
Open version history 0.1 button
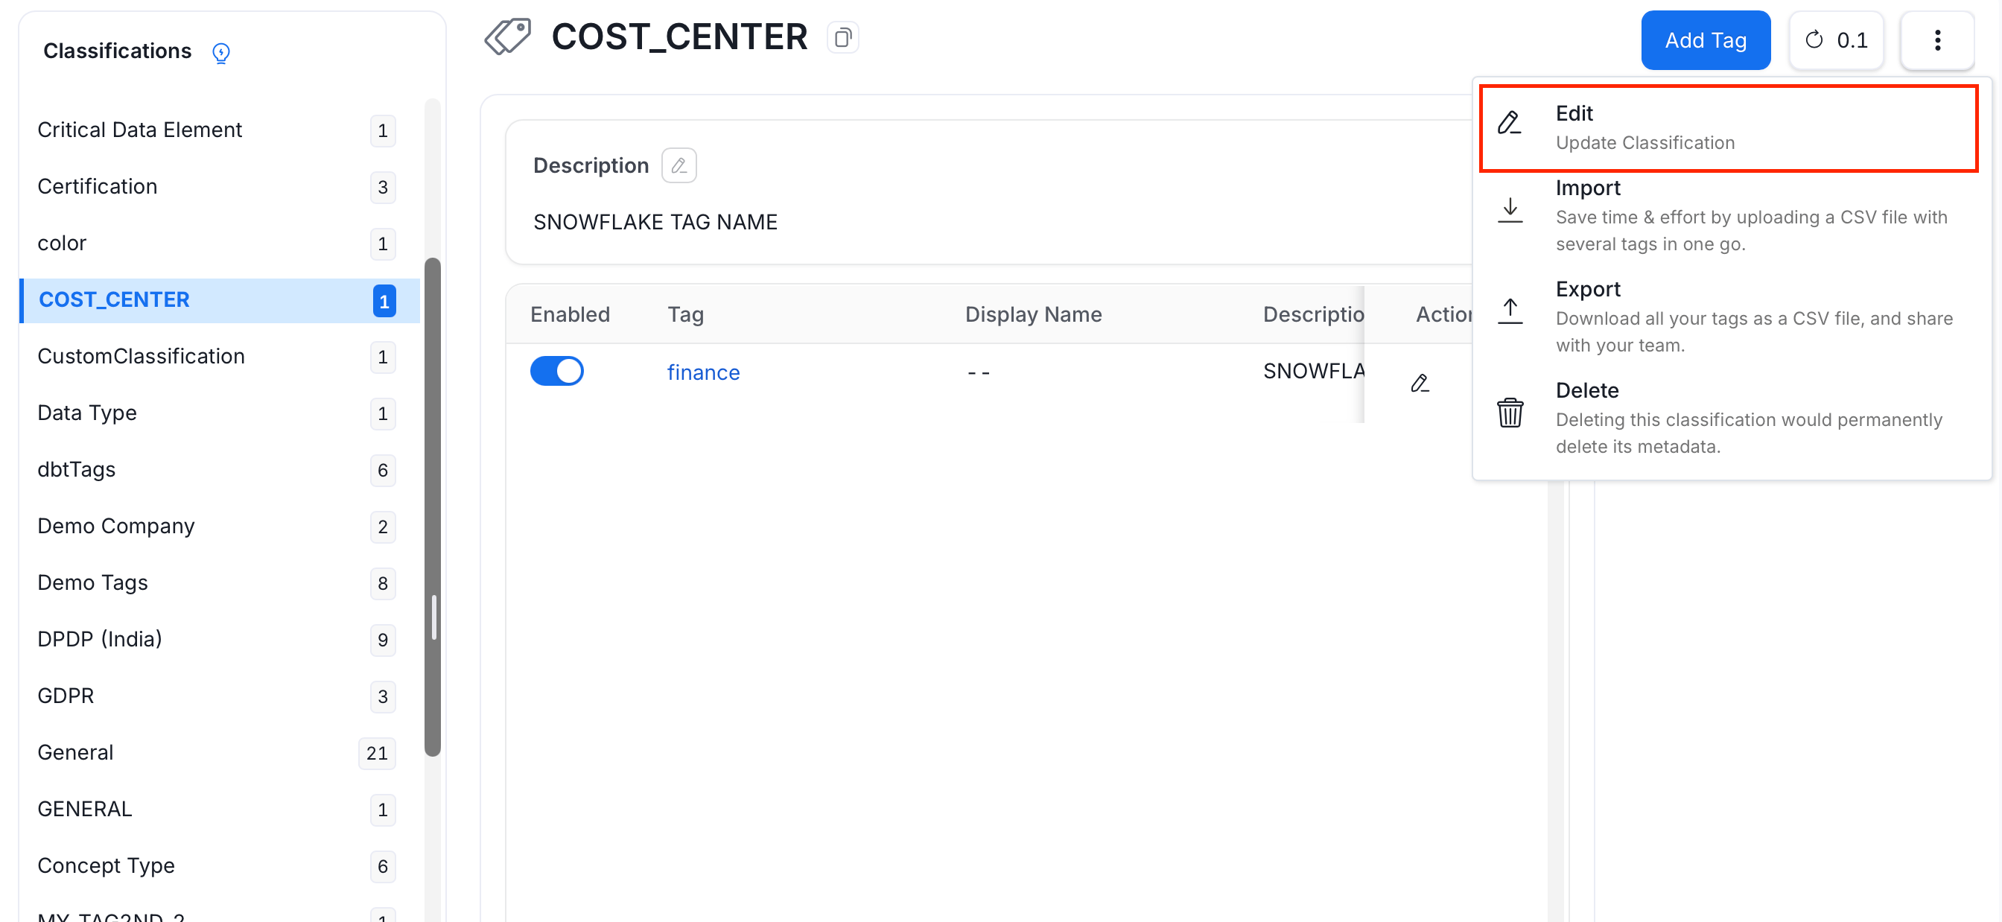point(1836,40)
